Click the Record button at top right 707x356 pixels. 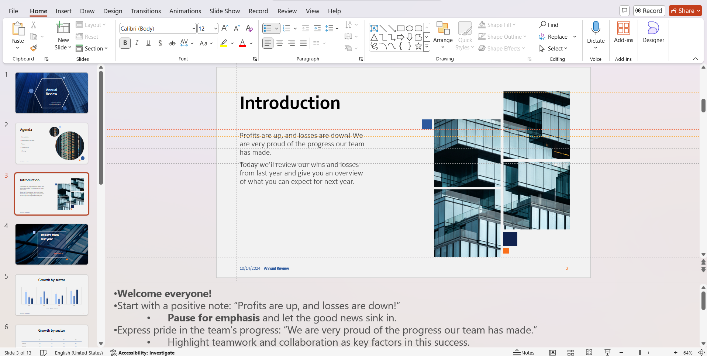coord(649,11)
